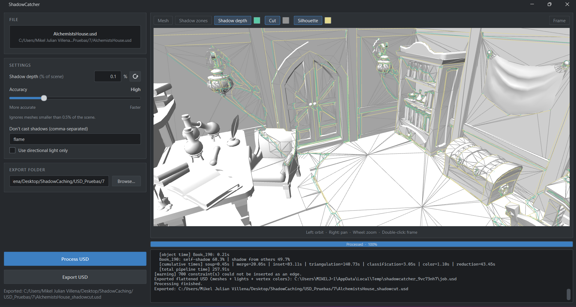Click the Don't cast shadows text field
The width and height of the screenshot is (576, 307).
pyautogui.click(x=75, y=139)
